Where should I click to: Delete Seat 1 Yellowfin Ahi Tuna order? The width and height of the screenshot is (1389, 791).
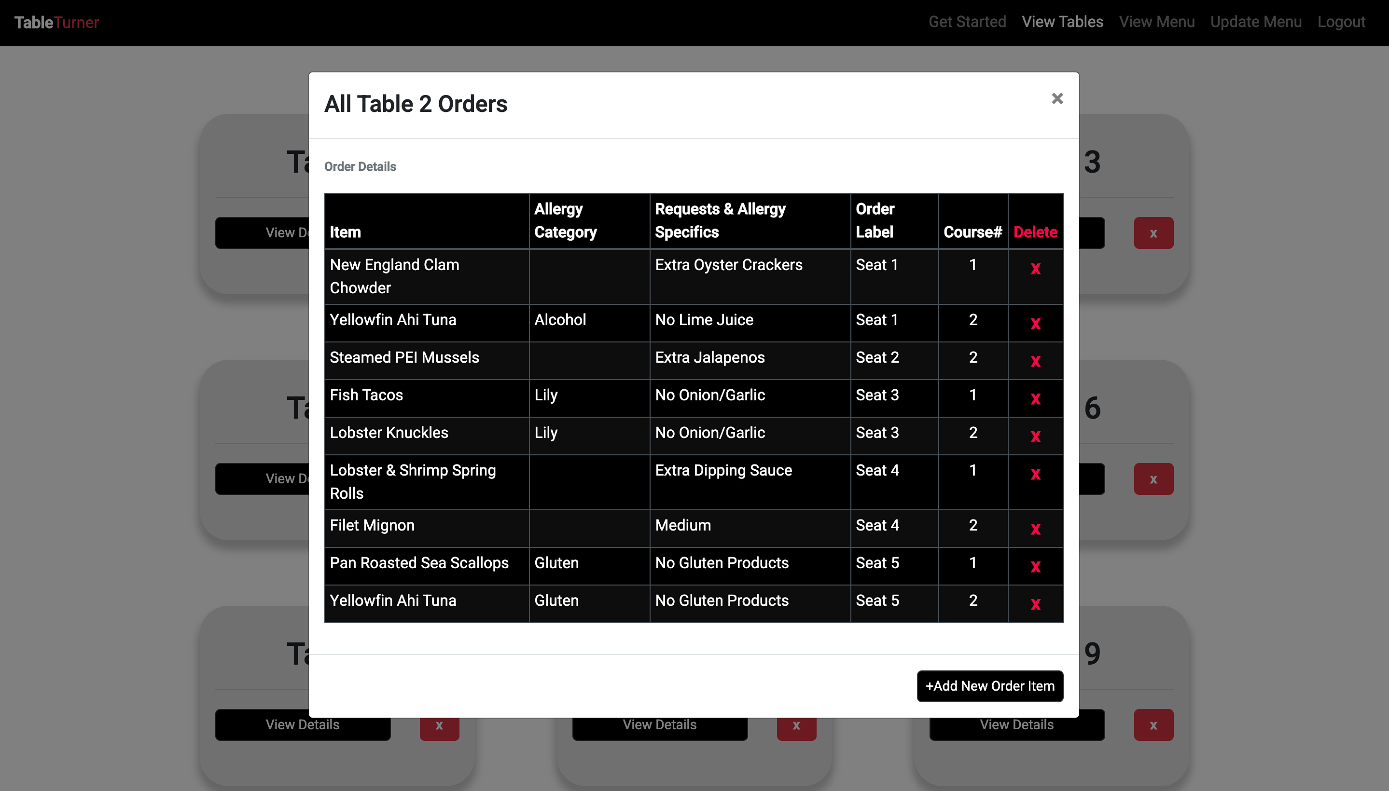coord(1035,323)
